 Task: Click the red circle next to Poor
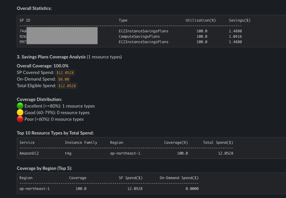pos(20,119)
